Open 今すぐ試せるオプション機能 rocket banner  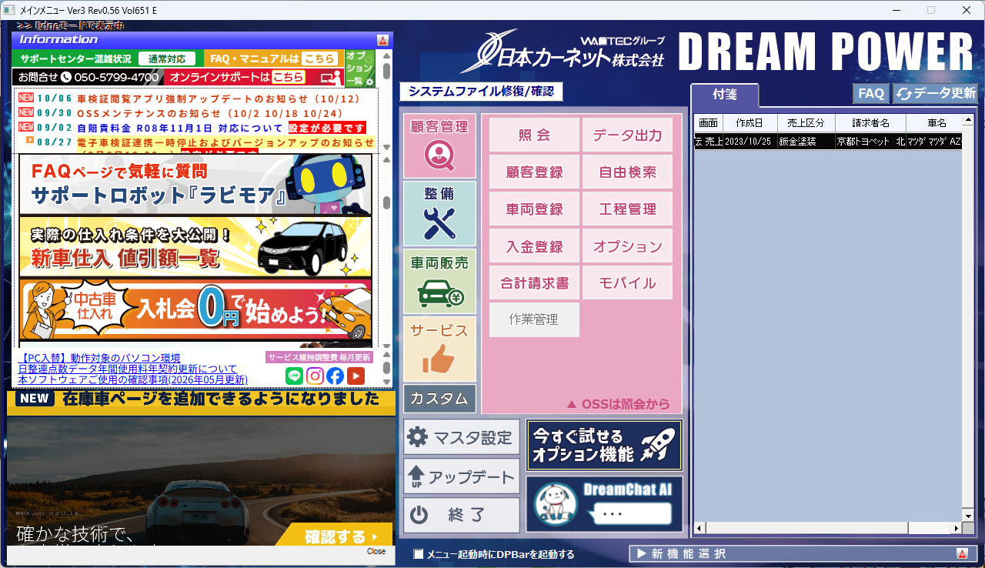pyautogui.click(x=604, y=446)
